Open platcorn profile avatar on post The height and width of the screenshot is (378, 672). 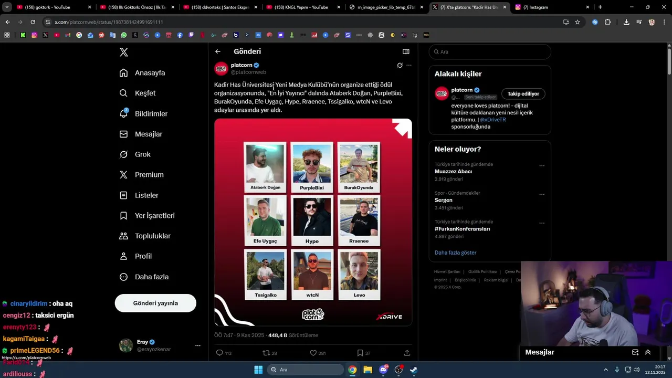click(x=221, y=69)
